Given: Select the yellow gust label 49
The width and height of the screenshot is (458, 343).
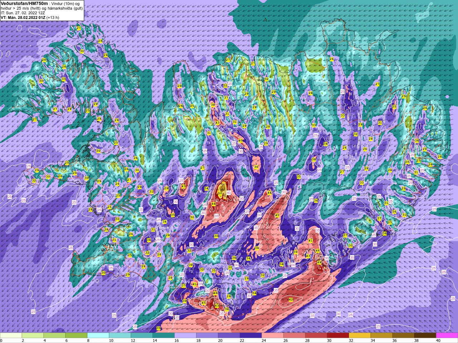Looking at the screenshot, I should (319, 262).
